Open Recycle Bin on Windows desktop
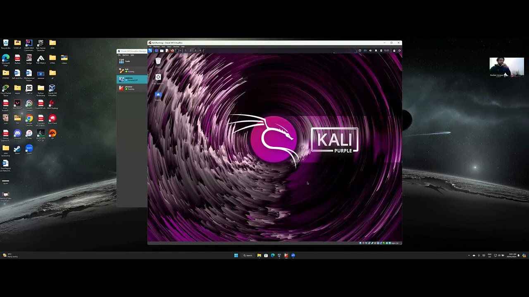The width and height of the screenshot is (529, 297). point(6,45)
